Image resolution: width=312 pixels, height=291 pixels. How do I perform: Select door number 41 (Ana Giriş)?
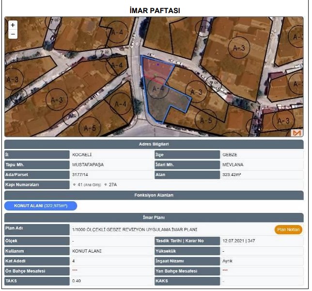click(74, 185)
